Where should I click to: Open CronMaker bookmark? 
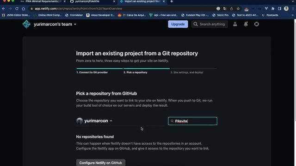tap(74, 15)
